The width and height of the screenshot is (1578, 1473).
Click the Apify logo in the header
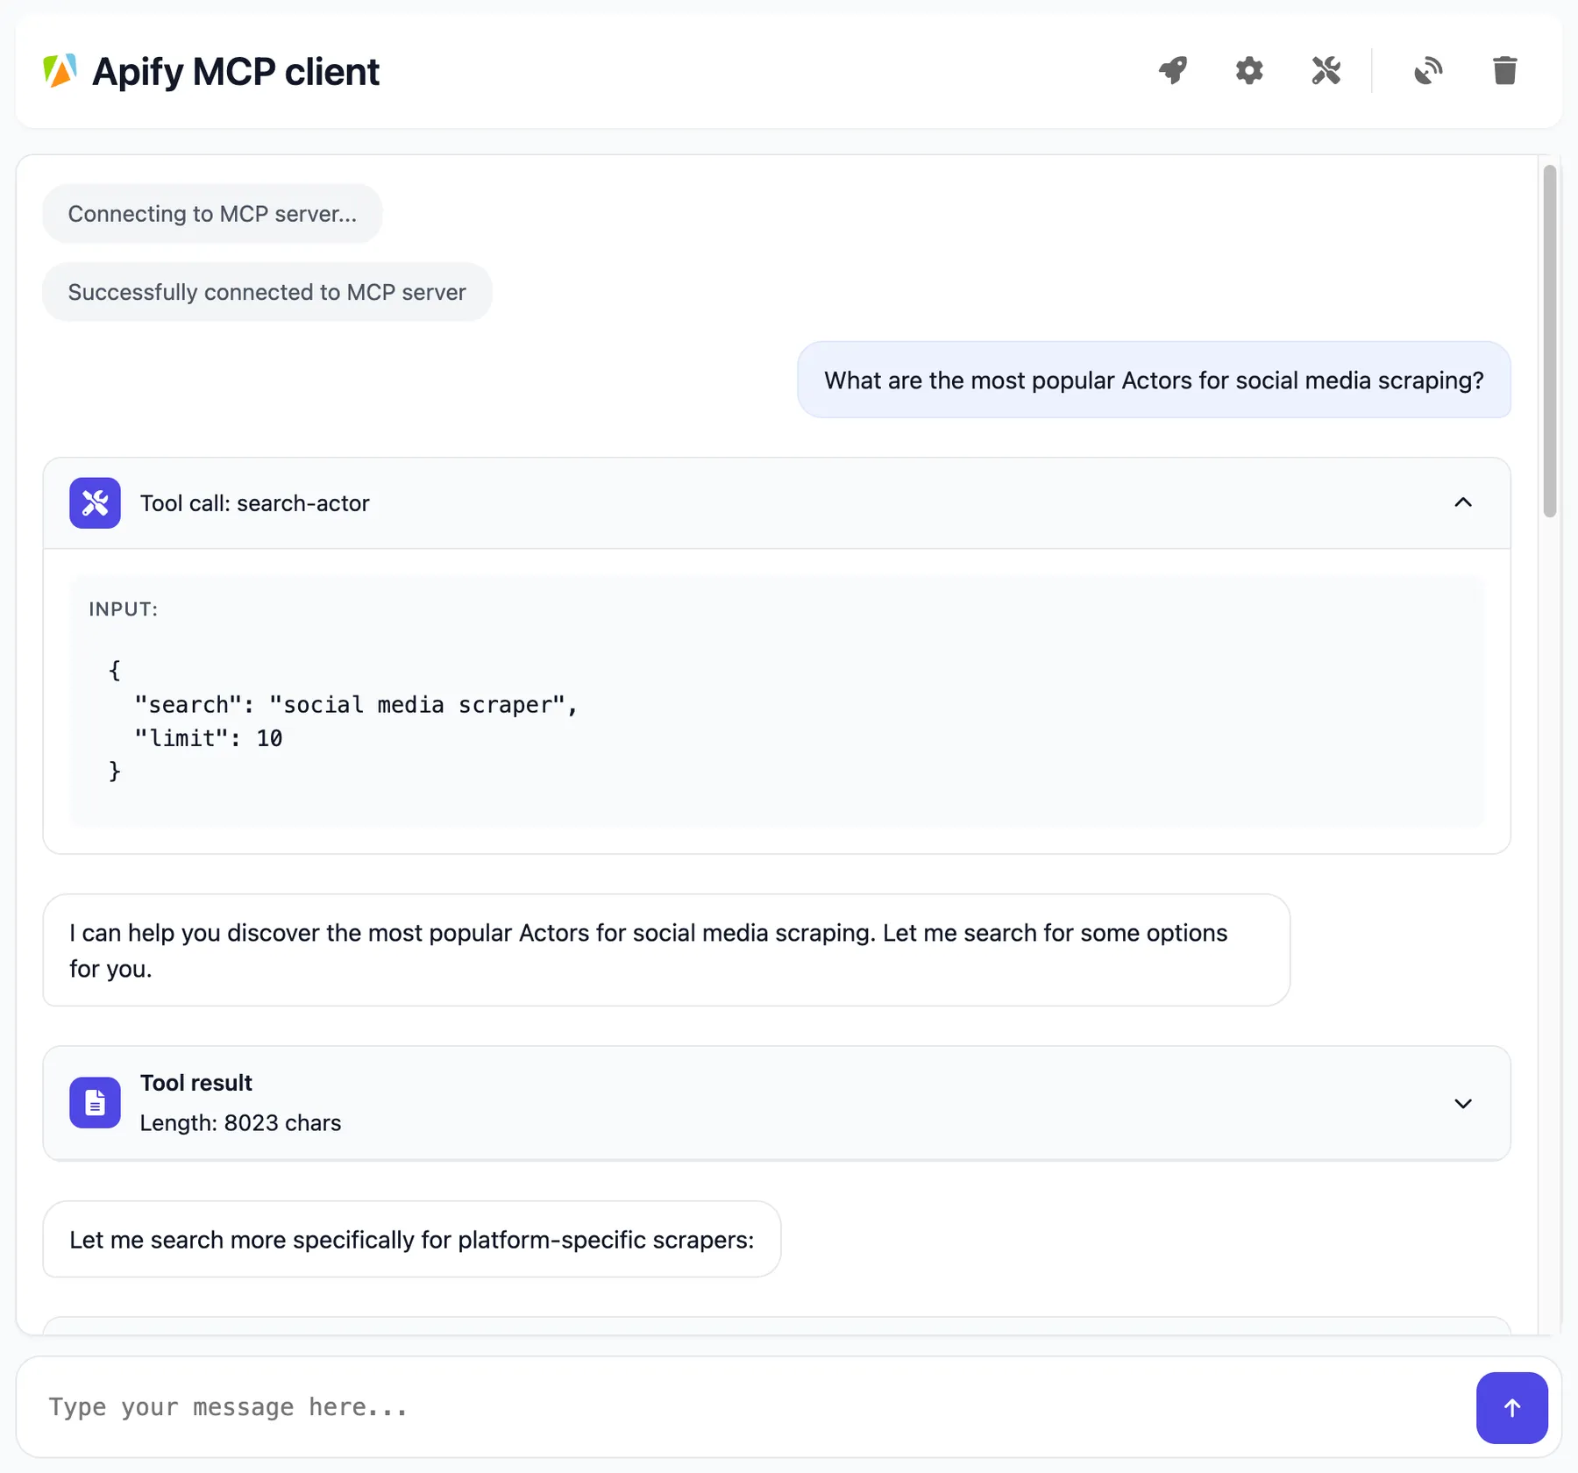click(59, 70)
